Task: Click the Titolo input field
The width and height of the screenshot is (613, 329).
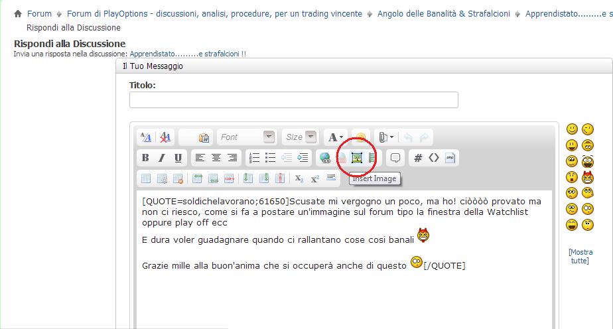Action: (294, 100)
